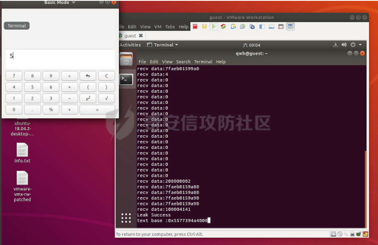The width and height of the screenshot is (378, 245).
Task: Open the Search menu in guest terminal
Action: (x=183, y=62)
